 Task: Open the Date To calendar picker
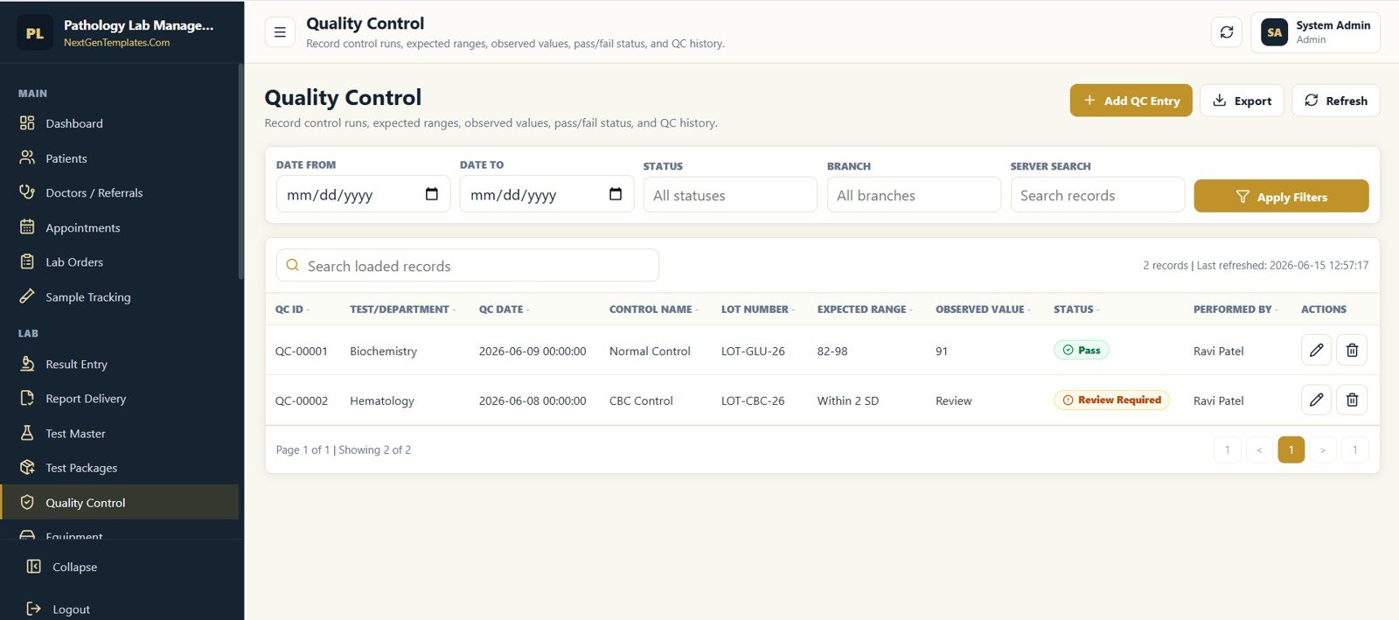[x=616, y=194]
